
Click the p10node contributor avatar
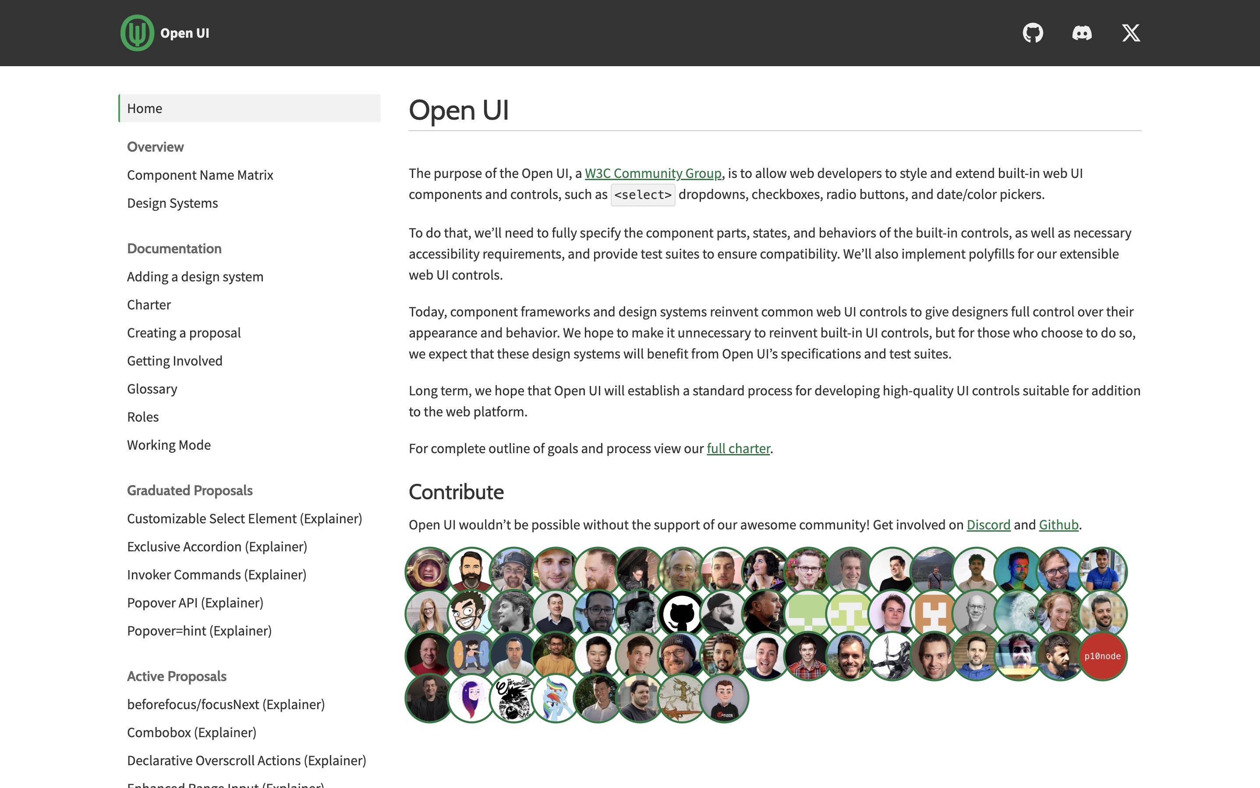point(1103,656)
